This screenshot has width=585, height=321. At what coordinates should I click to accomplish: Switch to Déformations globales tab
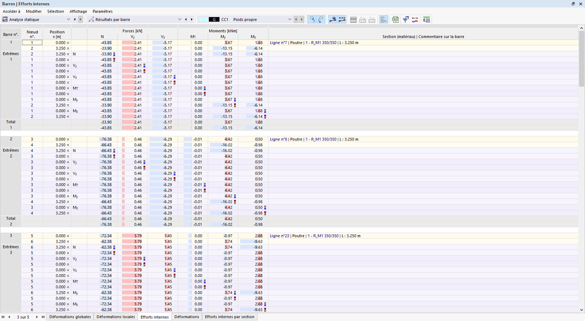coord(70,317)
